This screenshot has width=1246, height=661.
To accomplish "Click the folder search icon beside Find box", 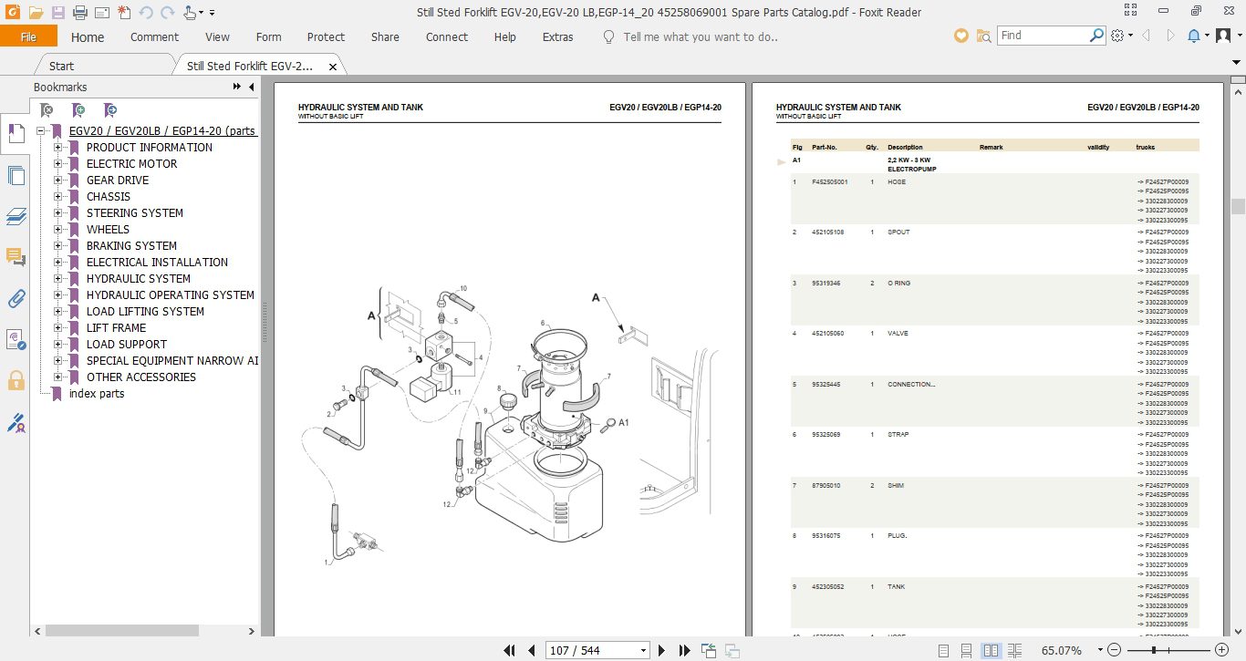I will (983, 36).
